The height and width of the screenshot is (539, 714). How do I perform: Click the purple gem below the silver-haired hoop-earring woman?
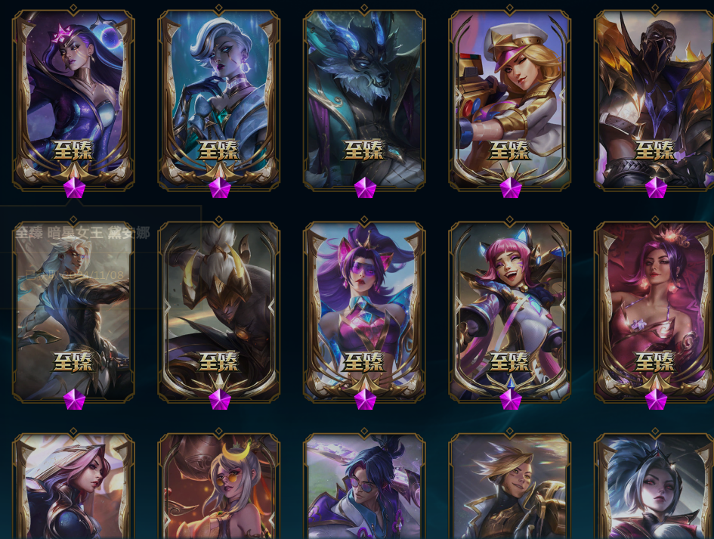pos(219,187)
